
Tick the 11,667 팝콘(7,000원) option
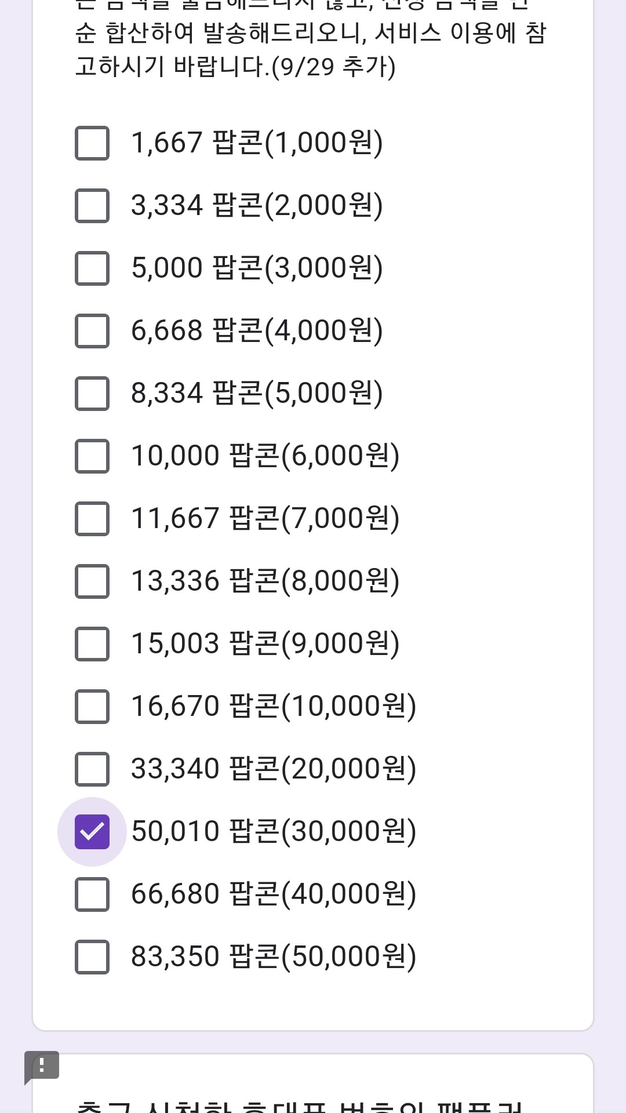[x=92, y=518]
